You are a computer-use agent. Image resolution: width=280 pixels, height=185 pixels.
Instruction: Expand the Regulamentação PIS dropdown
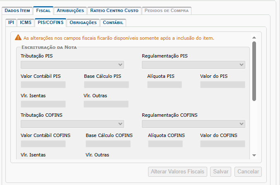(193, 65)
